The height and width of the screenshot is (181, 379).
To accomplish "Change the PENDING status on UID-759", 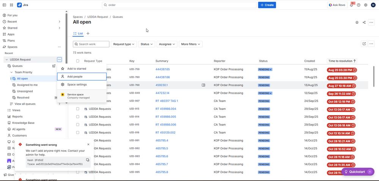I will (265, 70).
